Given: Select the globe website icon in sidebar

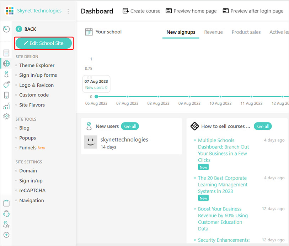Looking at the screenshot, I should 6,64.
